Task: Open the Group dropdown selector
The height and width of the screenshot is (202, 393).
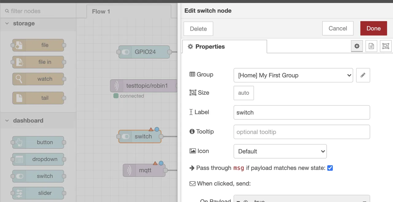Action: click(x=293, y=75)
